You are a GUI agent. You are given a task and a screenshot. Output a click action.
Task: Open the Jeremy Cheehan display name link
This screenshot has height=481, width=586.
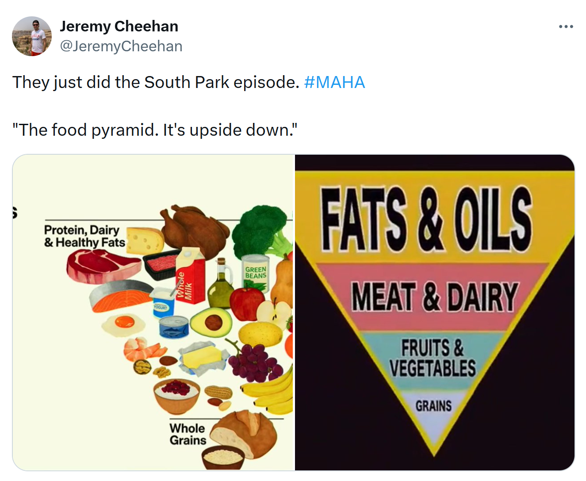point(119,27)
